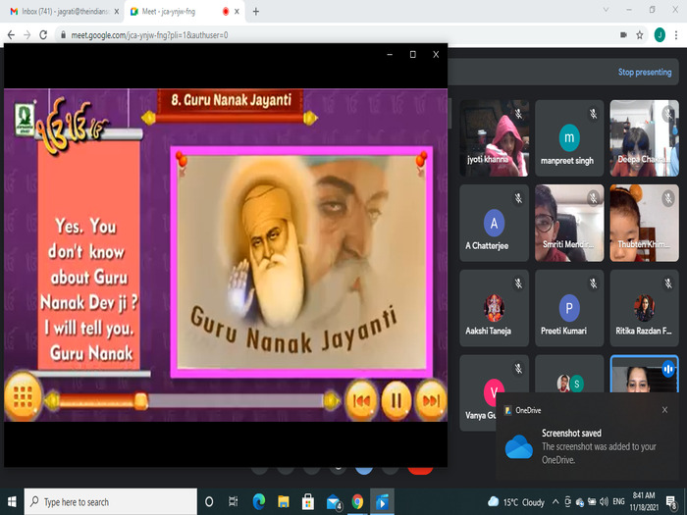
Task: Click A Chatterjee's muted mic icon
Action: 518,198
